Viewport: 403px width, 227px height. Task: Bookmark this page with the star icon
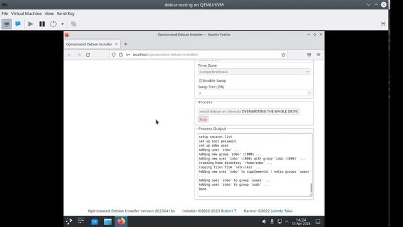click(283, 55)
